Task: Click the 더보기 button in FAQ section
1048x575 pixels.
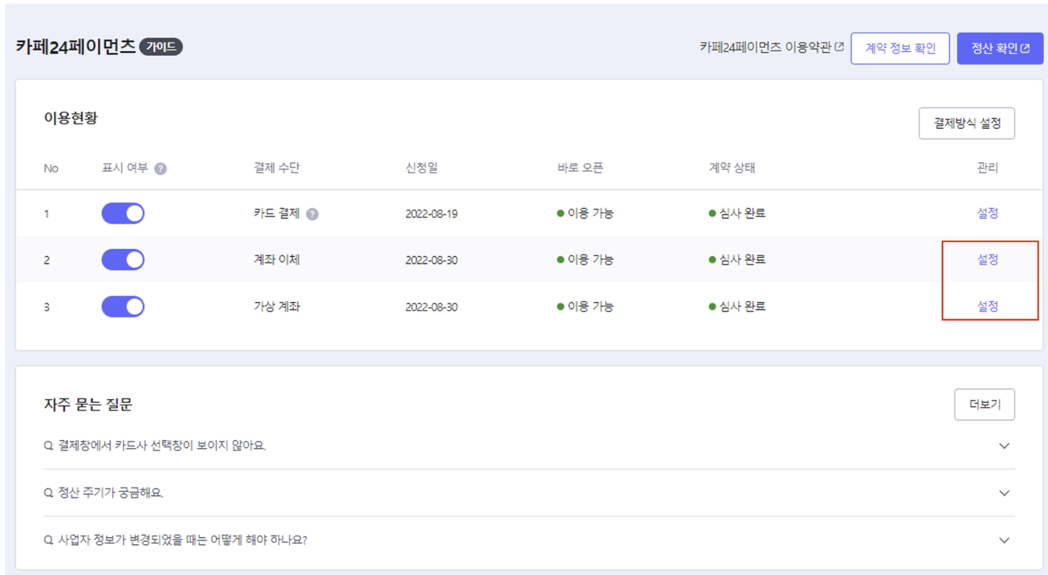Action: (x=984, y=404)
